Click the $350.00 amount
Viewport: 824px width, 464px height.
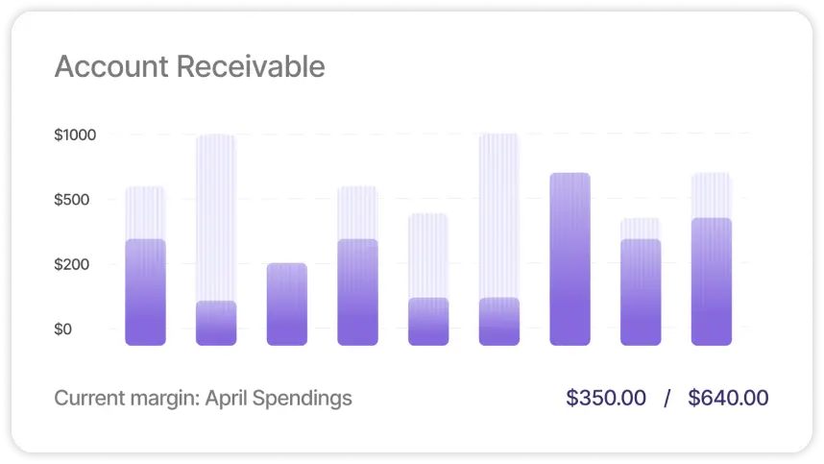tap(606, 398)
